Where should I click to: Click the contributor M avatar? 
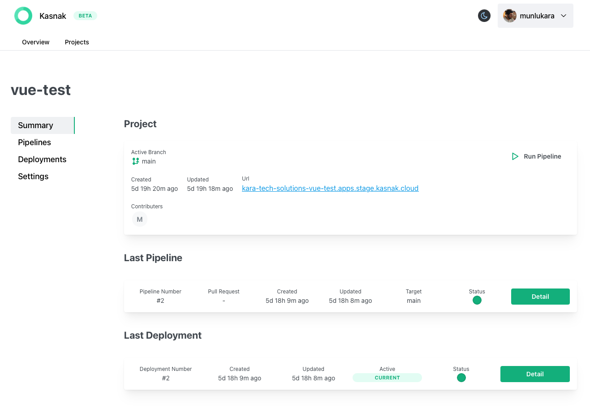click(140, 220)
